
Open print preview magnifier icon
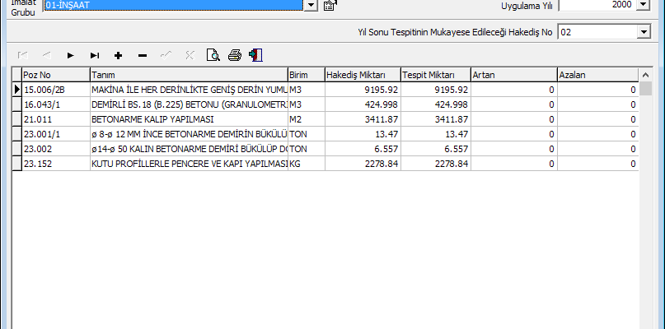point(213,55)
